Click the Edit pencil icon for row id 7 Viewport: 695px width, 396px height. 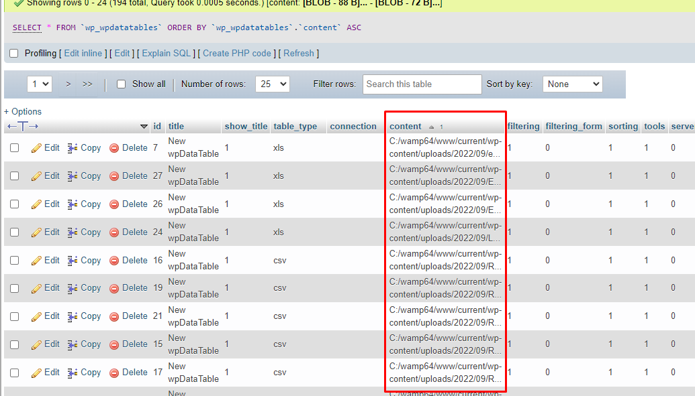click(x=36, y=148)
